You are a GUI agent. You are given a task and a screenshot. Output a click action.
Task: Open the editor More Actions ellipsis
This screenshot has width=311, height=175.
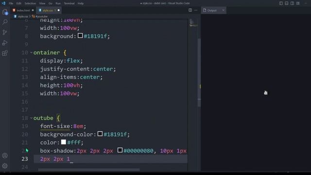[x=196, y=10]
